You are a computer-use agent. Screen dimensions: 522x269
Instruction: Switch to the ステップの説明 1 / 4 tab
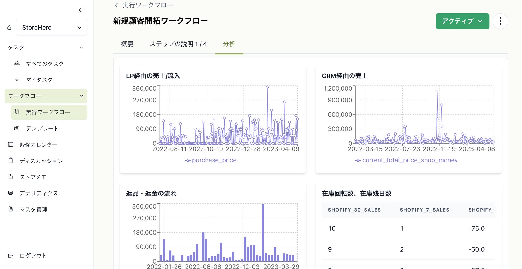178,44
